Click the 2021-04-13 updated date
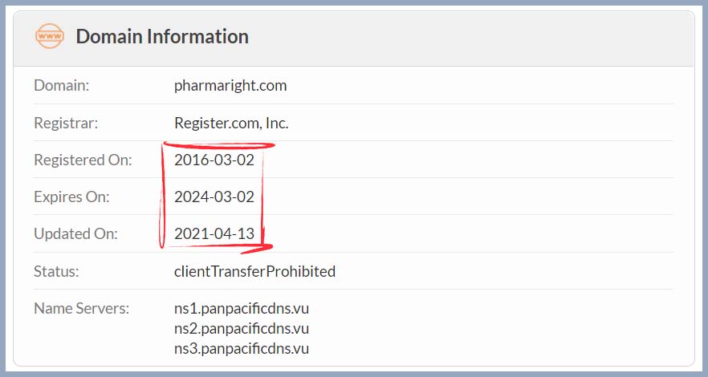This screenshot has height=377, width=708. coord(214,233)
